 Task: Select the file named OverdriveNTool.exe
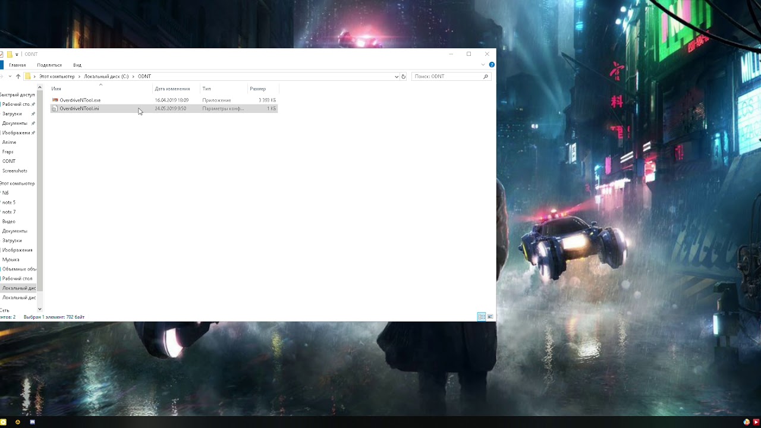pyautogui.click(x=80, y=100)
